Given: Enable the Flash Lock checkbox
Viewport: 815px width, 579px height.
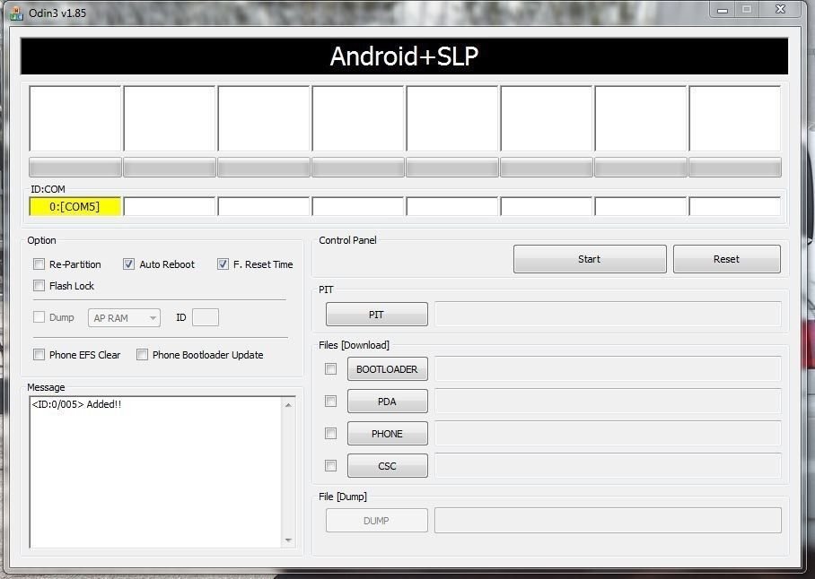Looking at the screenshot, I should 39,285.
